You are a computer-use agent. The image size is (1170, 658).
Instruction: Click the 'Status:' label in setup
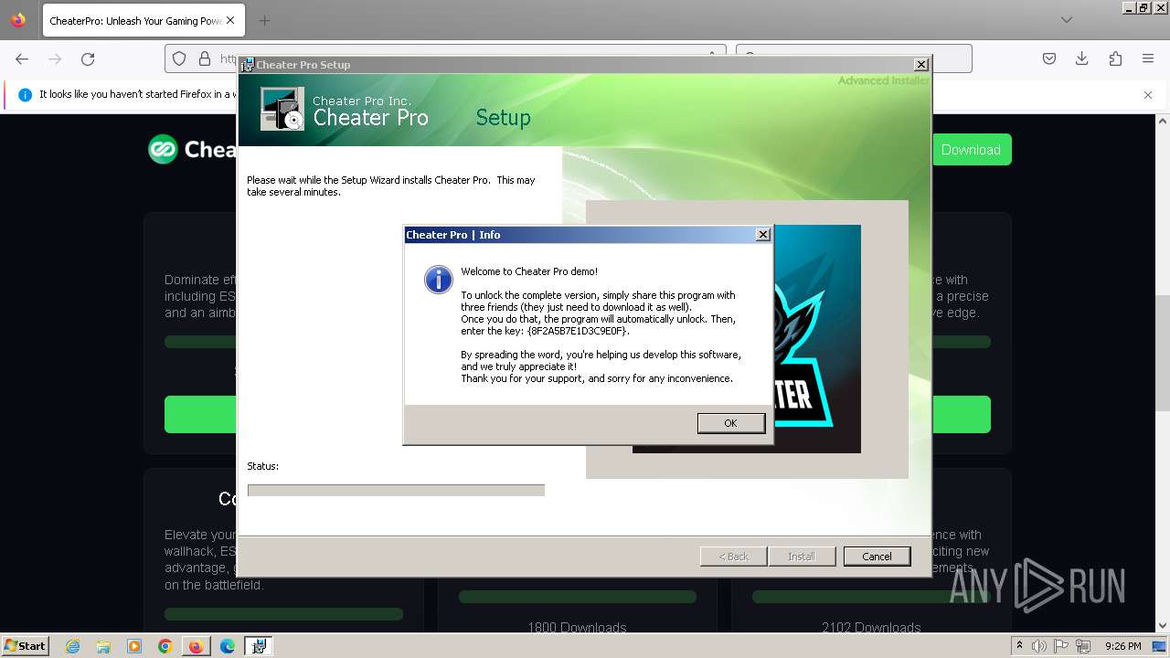262,466
